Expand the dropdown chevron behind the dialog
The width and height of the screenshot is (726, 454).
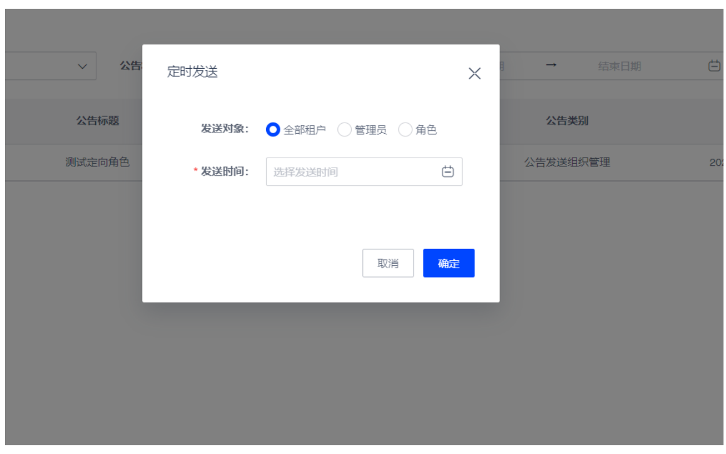click(x=83, y=66)
